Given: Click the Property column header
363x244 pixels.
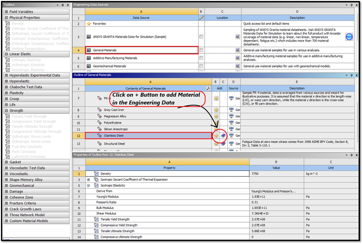Looking at the screenshot, I should click(x=167, y=168).
